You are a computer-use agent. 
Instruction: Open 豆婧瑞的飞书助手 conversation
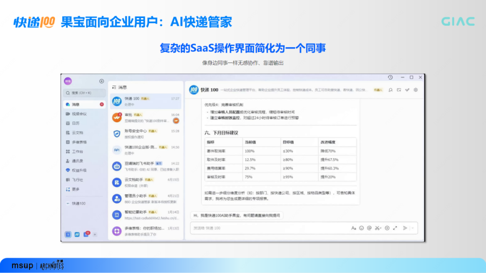pos(146,166)
